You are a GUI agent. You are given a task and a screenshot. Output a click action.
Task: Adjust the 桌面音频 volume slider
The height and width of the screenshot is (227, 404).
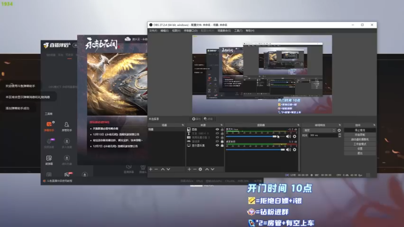point(256,149)
